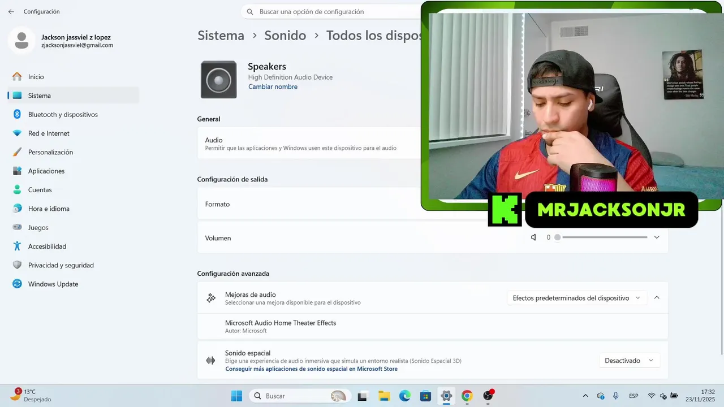Click the Windows Update sync icon
This screenshot has width=724, height=407.
click(x=17, y=284)
